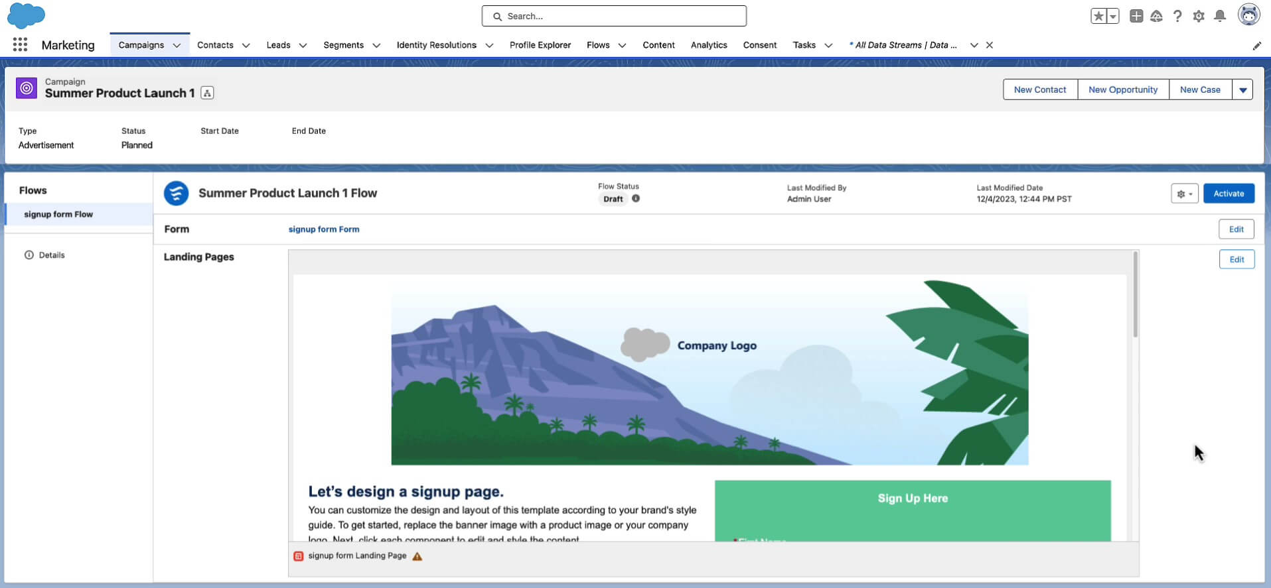Click the blue flow icon beside flow title

[x=177, y=193]
